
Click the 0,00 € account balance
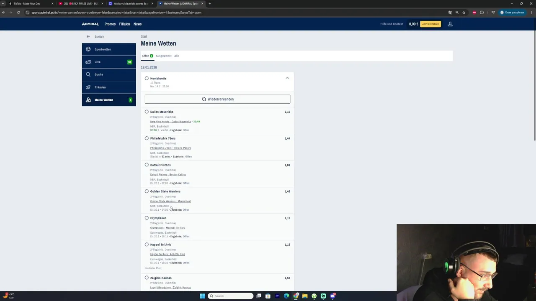pos(414,24)
